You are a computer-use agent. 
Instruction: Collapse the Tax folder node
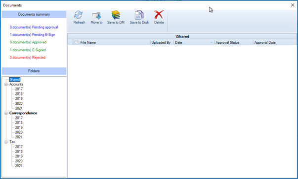click(6, 142)
